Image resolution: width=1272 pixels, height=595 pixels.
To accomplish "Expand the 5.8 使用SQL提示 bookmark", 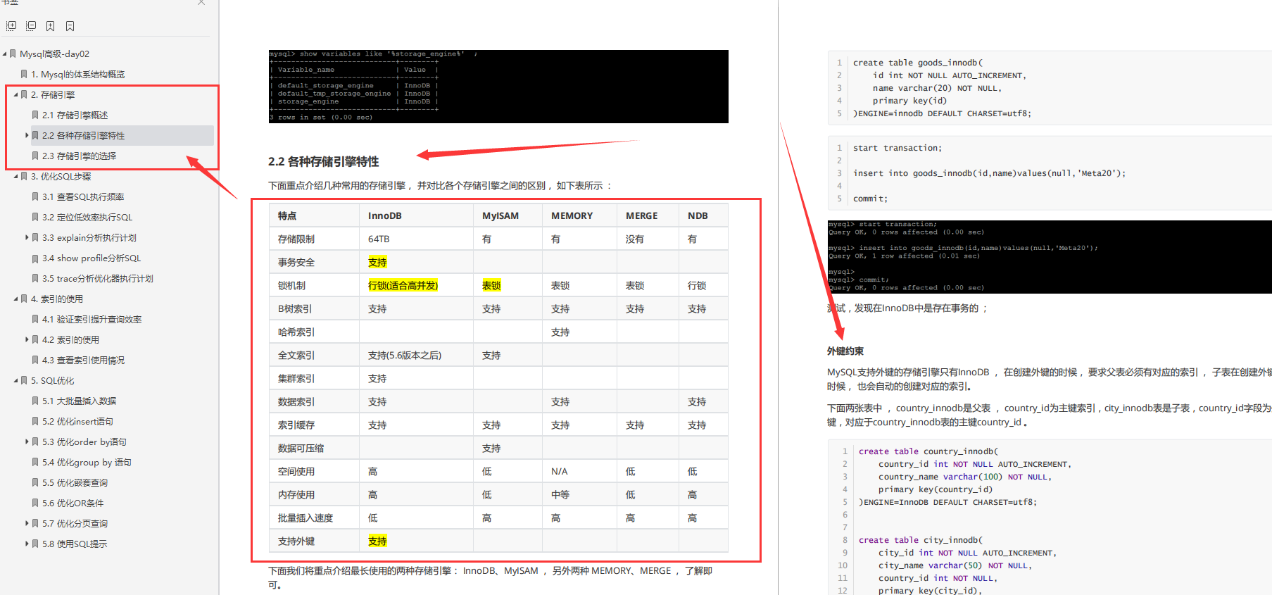I will click(27, 544).
